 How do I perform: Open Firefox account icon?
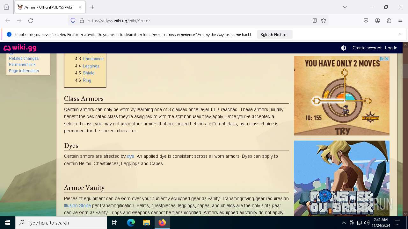tap(377, 21)
